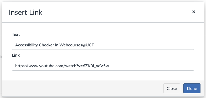Image resolution: width=206 pixels, height=98 pixels.
Task: Click the "Text" field label
Action: [16, 34]
